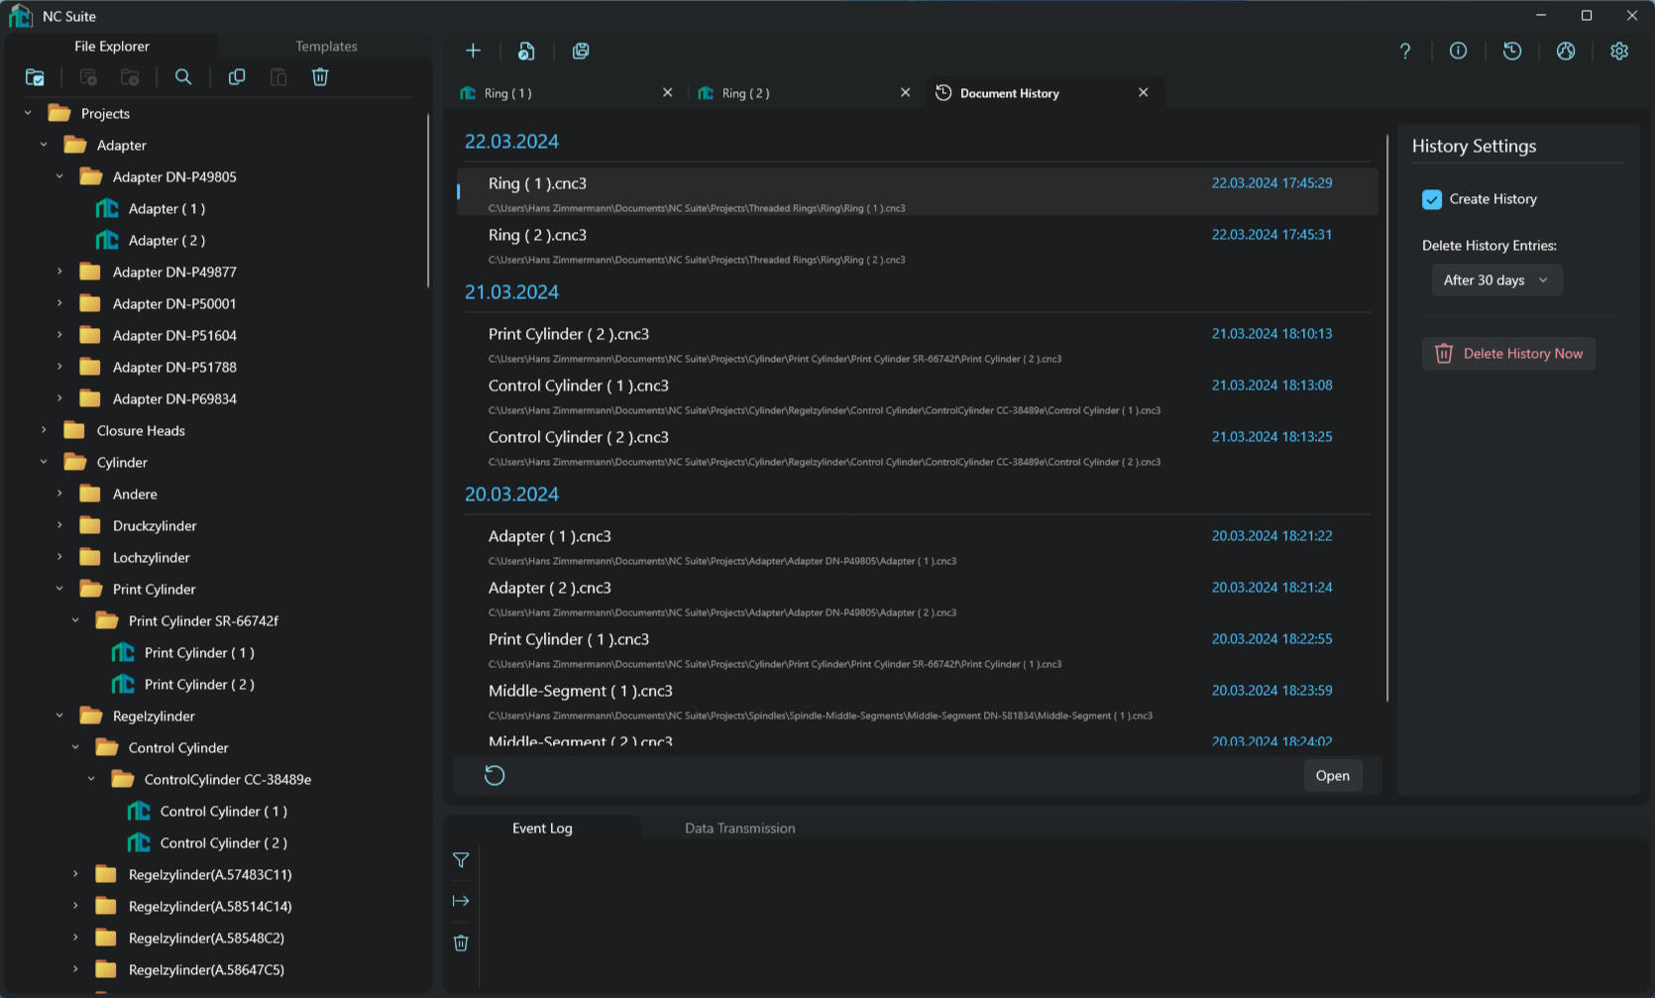Switch to the Data Transmission tab
Screen dimensions: 1655x998
[739, 829]
